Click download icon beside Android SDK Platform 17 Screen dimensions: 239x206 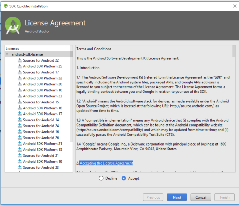pos(20,114)
